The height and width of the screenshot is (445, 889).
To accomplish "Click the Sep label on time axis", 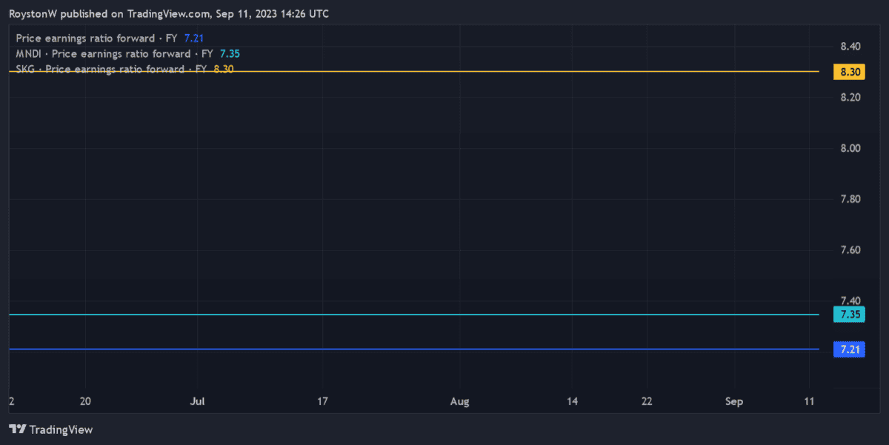I will [x=733, y=401].
